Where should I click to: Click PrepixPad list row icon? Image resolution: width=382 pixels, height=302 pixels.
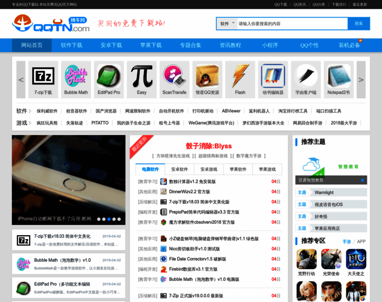tap(163, 212)
